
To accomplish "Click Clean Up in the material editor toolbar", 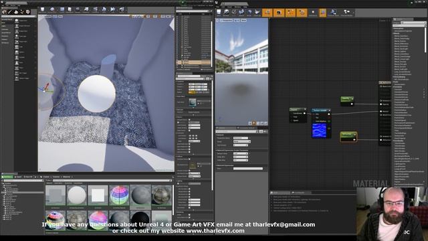I will (x=257, y=13).
